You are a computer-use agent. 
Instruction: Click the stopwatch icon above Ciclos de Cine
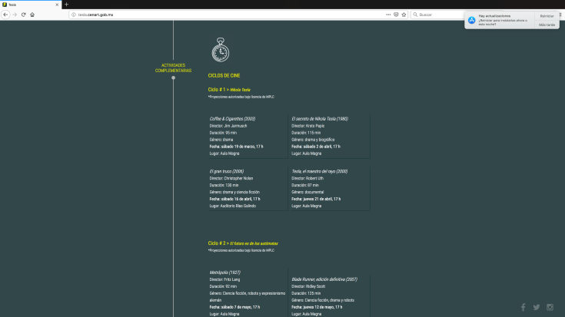220,51
